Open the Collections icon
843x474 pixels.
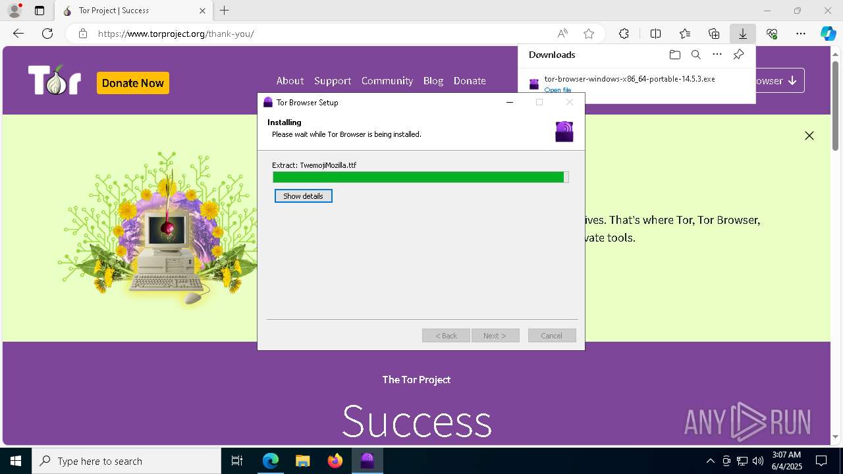714,34
